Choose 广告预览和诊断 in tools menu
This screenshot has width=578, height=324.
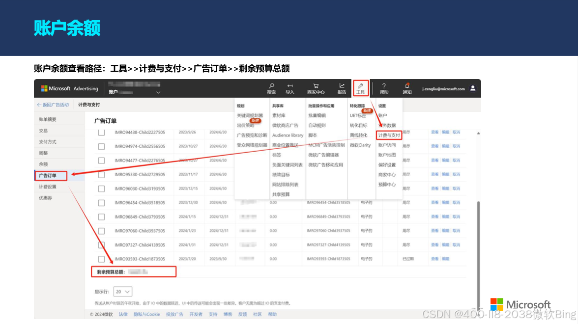coord(252,135)
